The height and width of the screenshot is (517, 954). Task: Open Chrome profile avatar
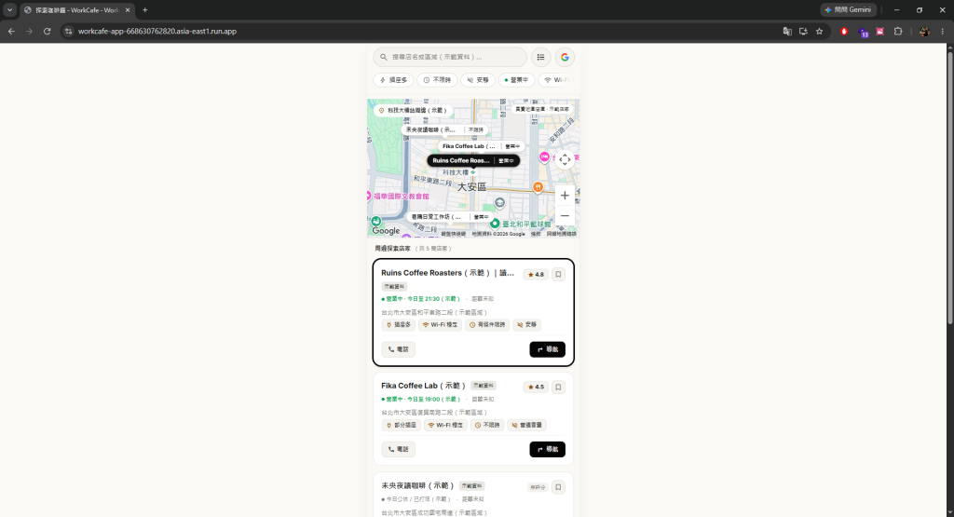click(924, 31)
